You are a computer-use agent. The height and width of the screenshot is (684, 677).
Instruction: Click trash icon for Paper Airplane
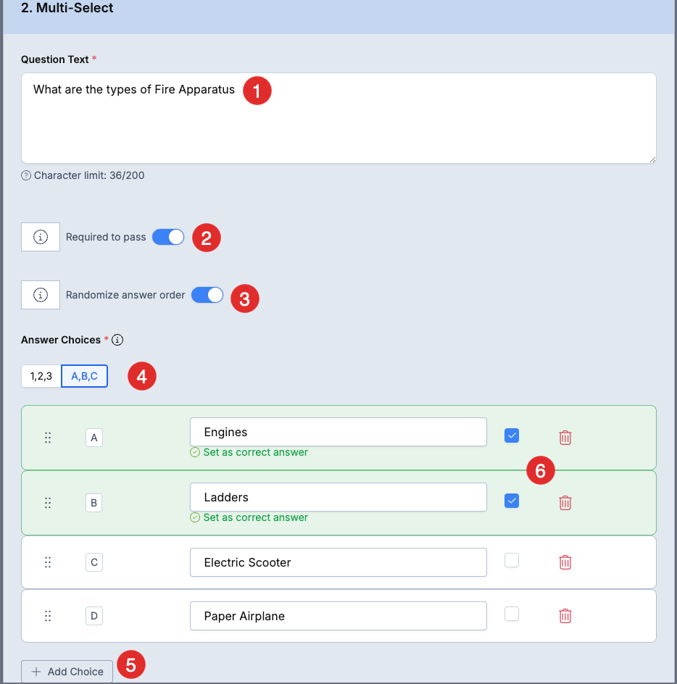565,616
